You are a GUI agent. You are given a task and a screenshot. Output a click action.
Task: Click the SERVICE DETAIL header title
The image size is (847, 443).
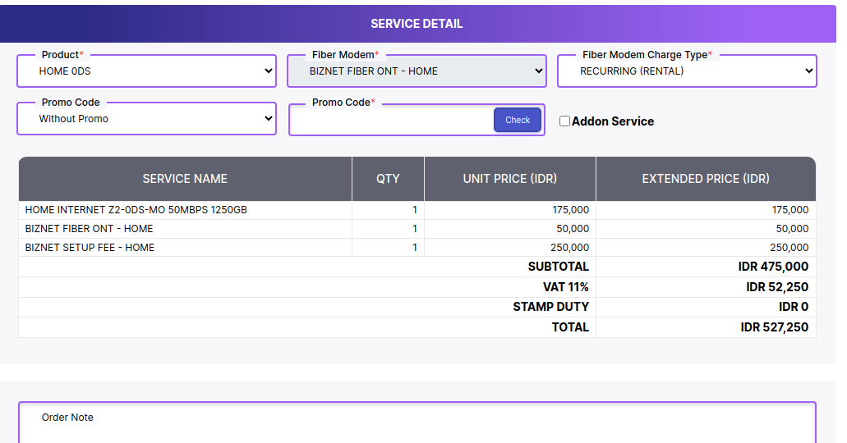click(x=417, y=24)
